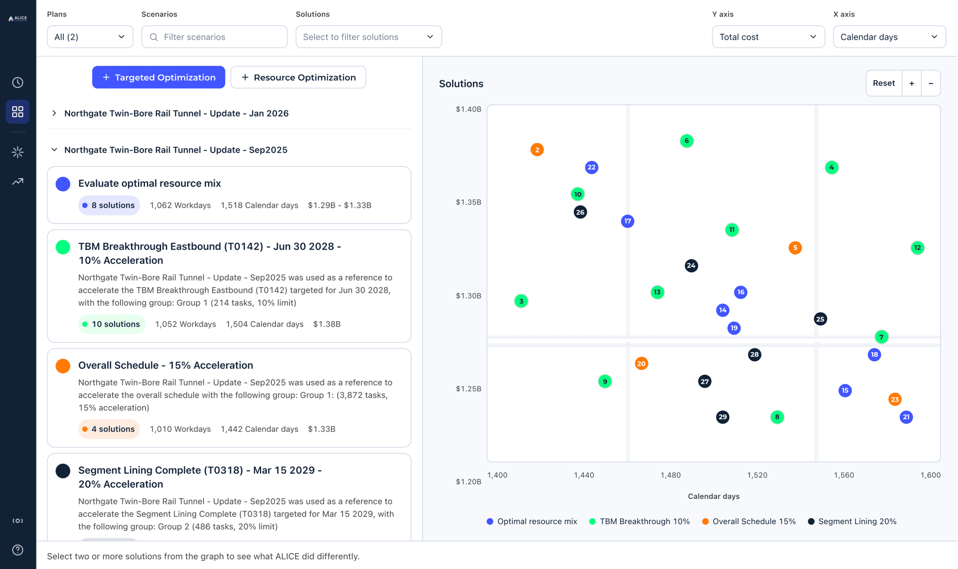Open the Y axis Total cost dropdown
Viewport: 958px width, 569px height.
768,37
